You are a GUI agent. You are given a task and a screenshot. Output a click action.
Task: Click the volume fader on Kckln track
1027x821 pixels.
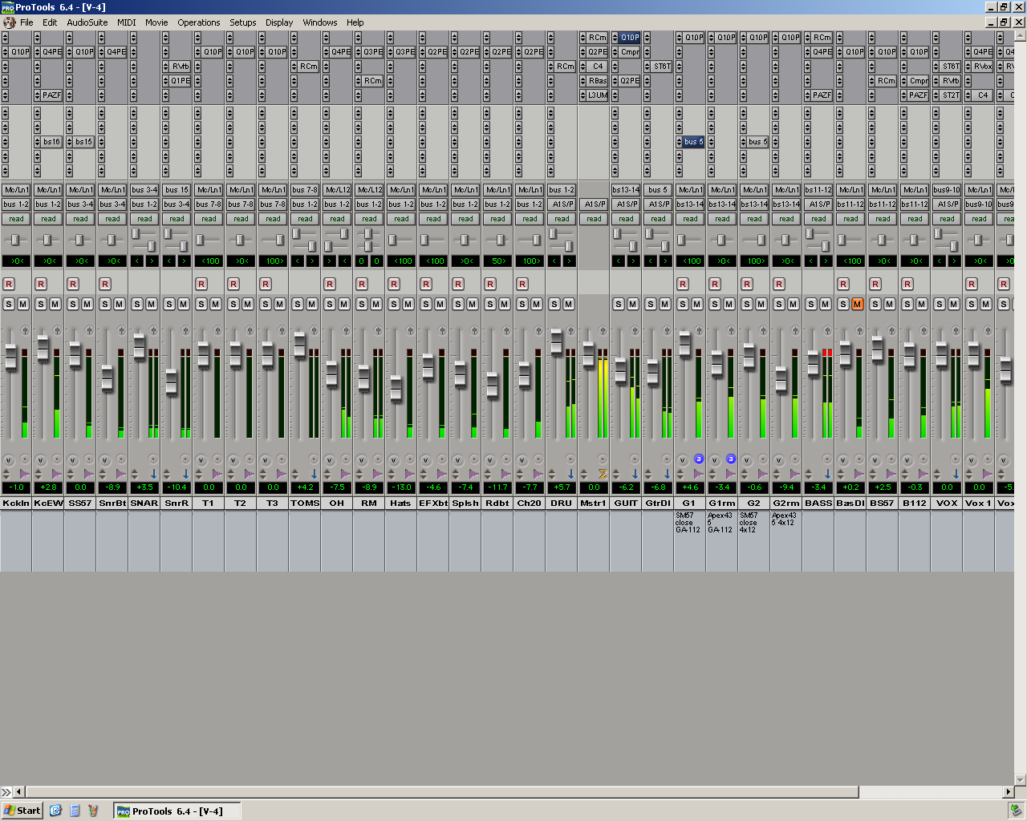point(11,358)
